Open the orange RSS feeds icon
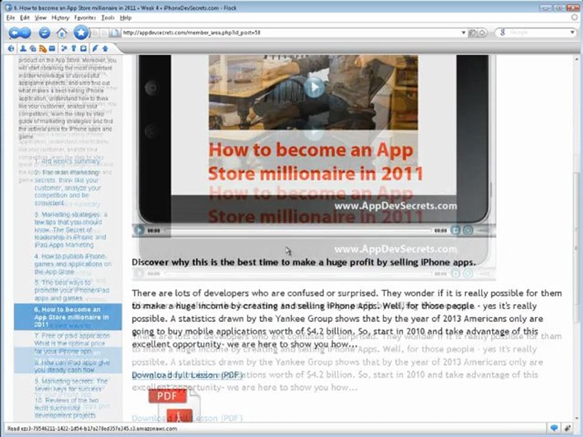This screenshot has height=437, width=583. 43,49
